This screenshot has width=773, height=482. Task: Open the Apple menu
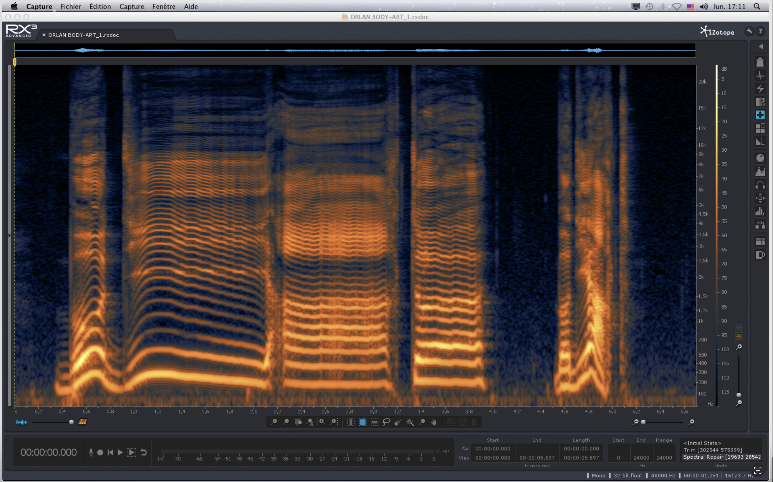tap(14, 6)
